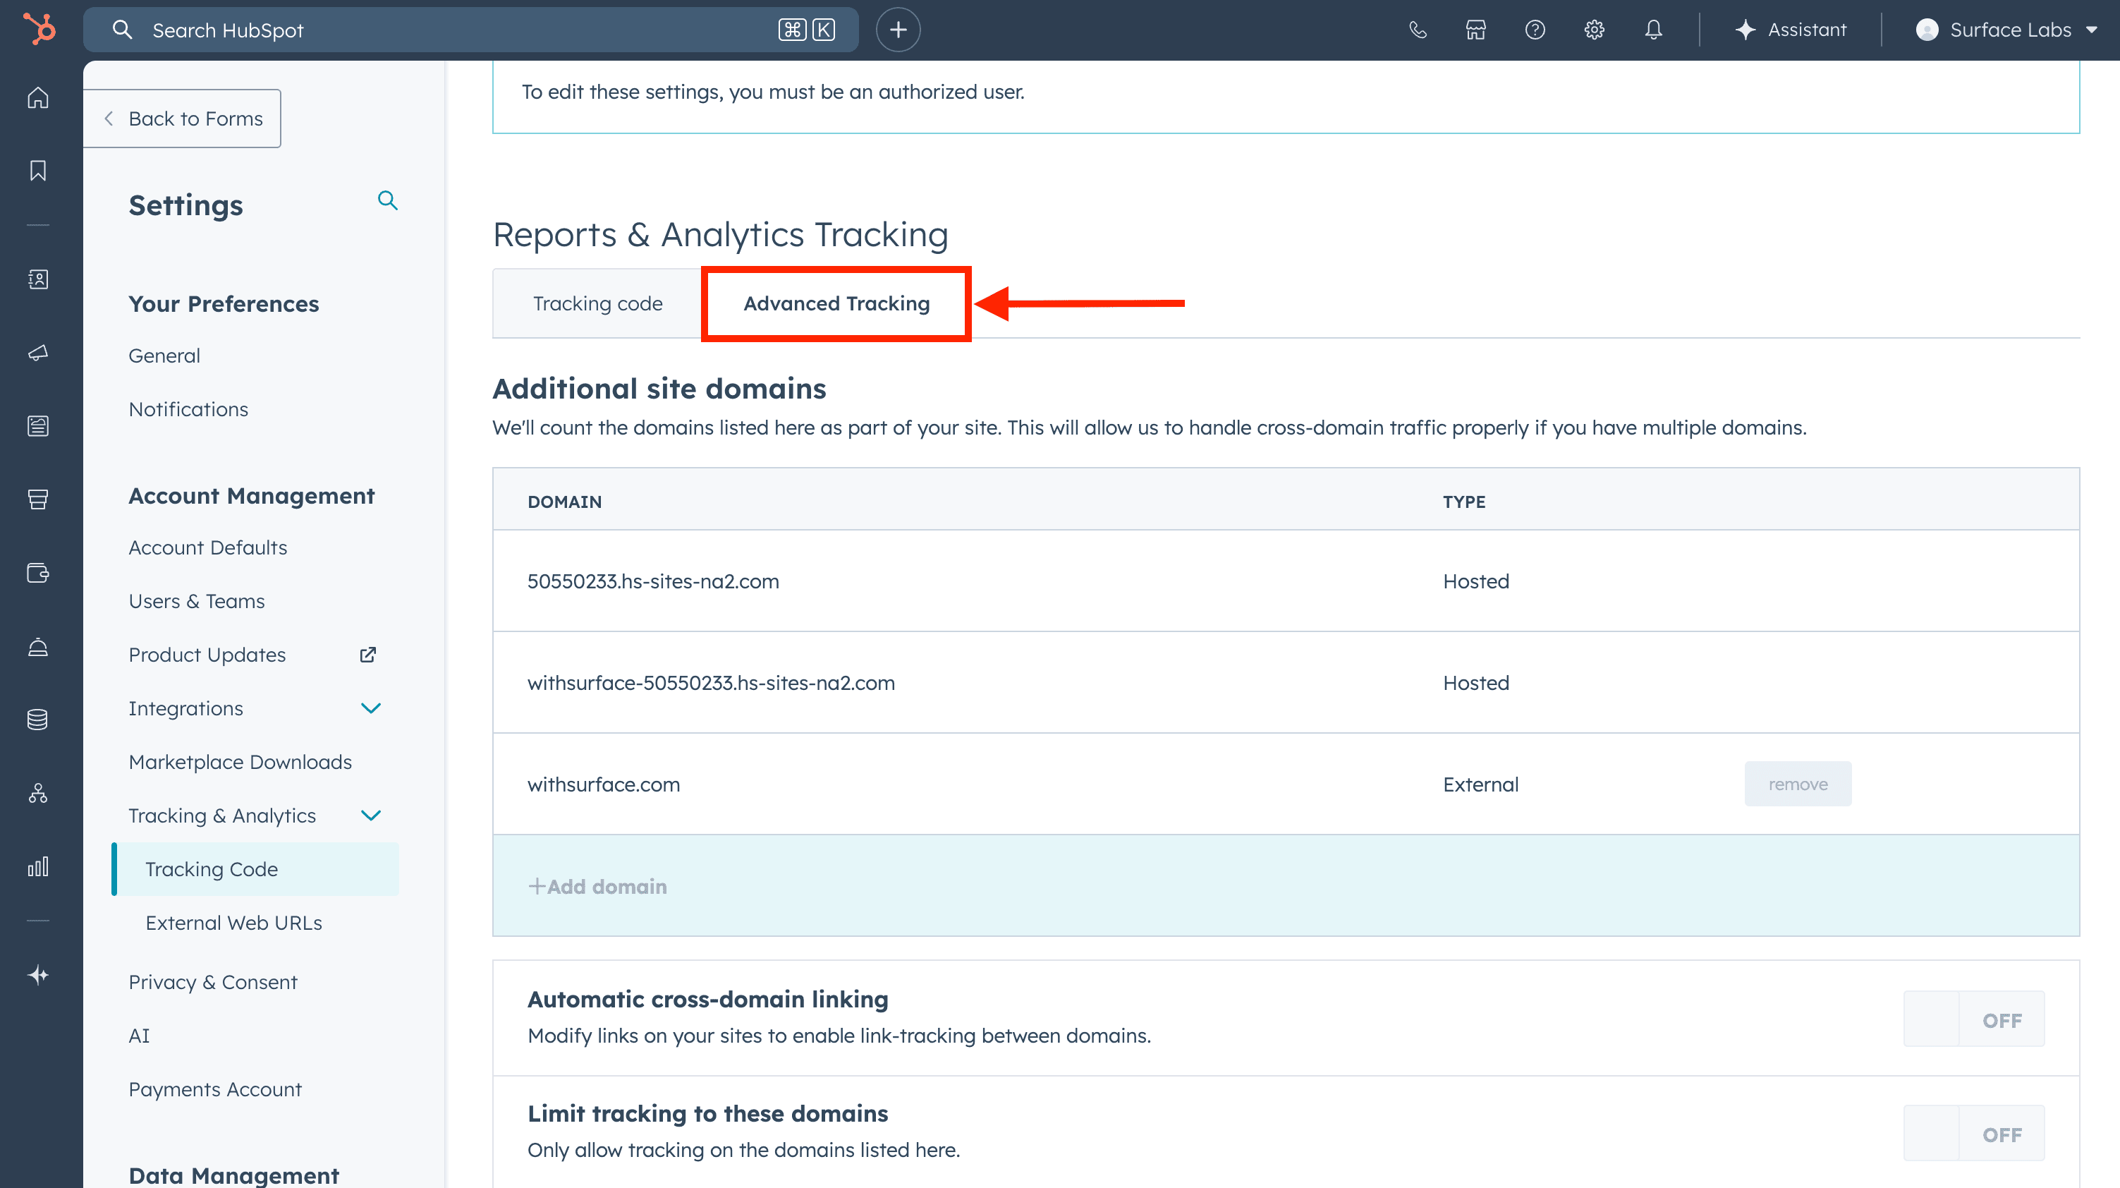Open the Help question mark icon

click(1535, 30)
